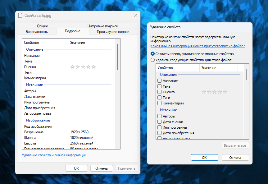Check the Авторы box in removal dialog
Image resolution: width=268 pixels, height=184 pixels.
[x=160, y=116]
